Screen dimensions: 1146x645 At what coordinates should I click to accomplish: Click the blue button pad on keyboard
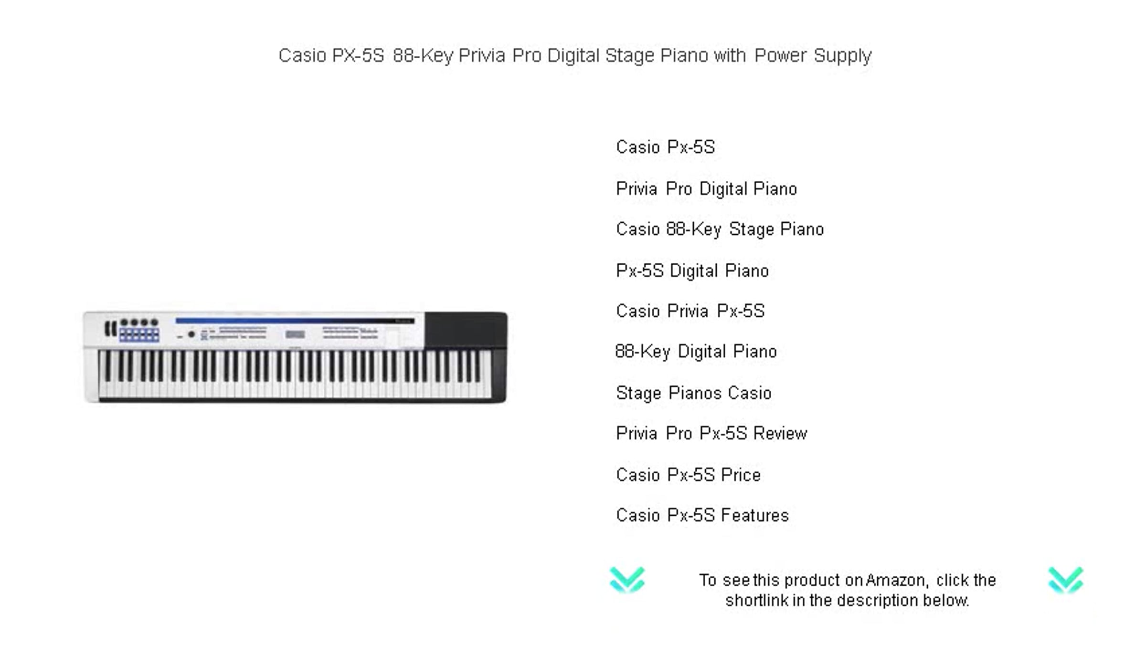click(139, 335)
